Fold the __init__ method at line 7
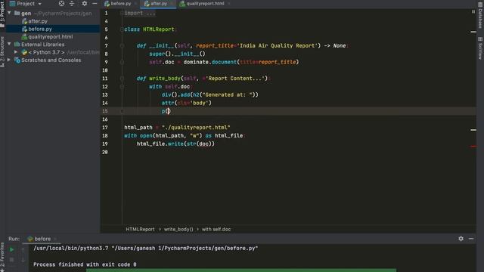Viewport: 484px width, 272px height. click(122, 45)
